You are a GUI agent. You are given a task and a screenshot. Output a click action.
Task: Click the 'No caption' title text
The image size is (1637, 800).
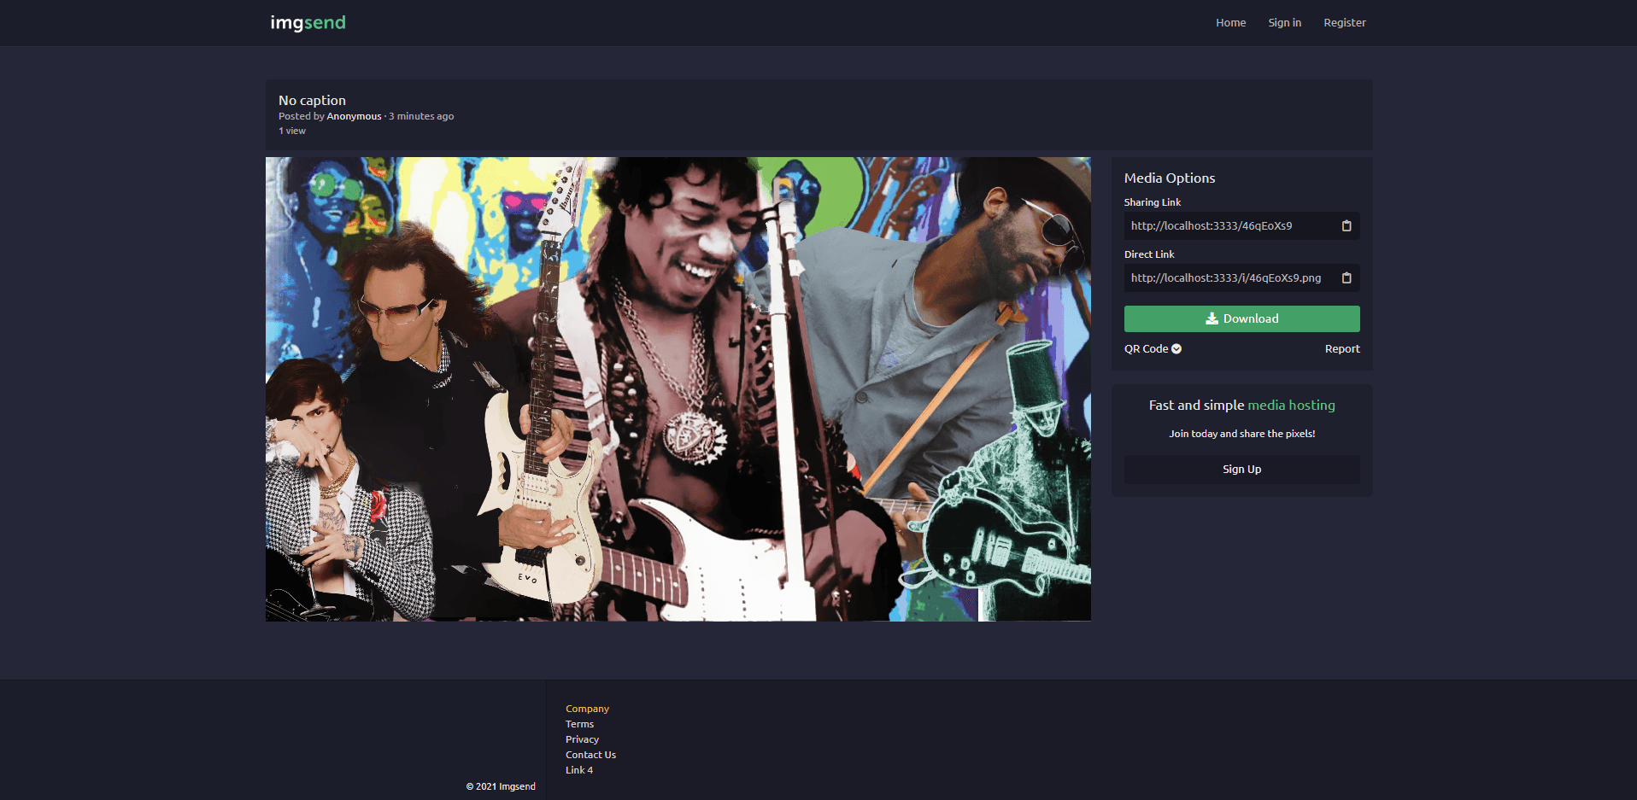pos(312,101)
